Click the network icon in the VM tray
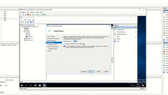 coord(132,85)
